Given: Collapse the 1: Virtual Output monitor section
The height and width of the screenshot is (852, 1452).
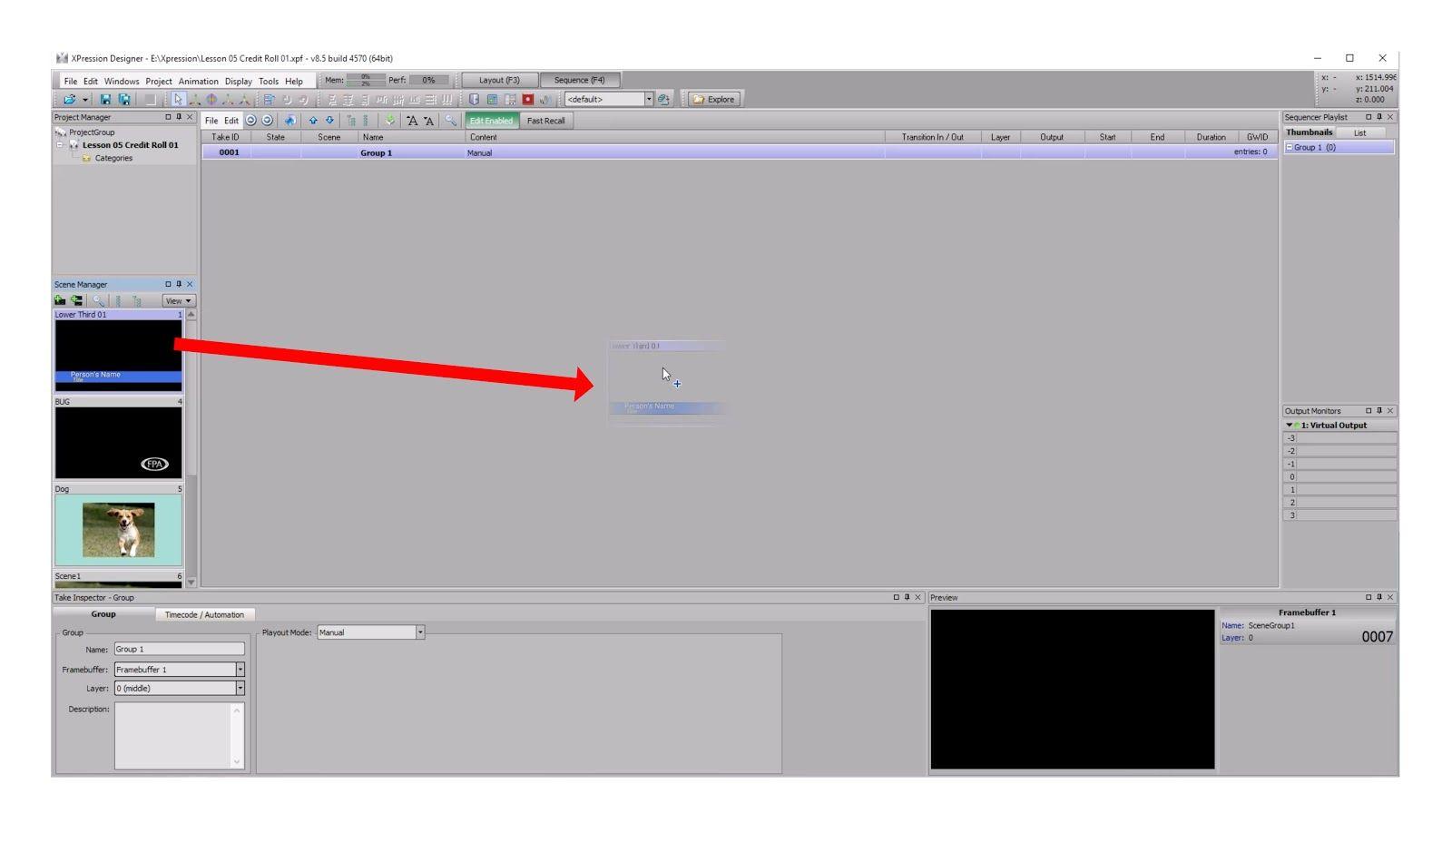Looking at the screenshot, I should [x=1289, y=426].
